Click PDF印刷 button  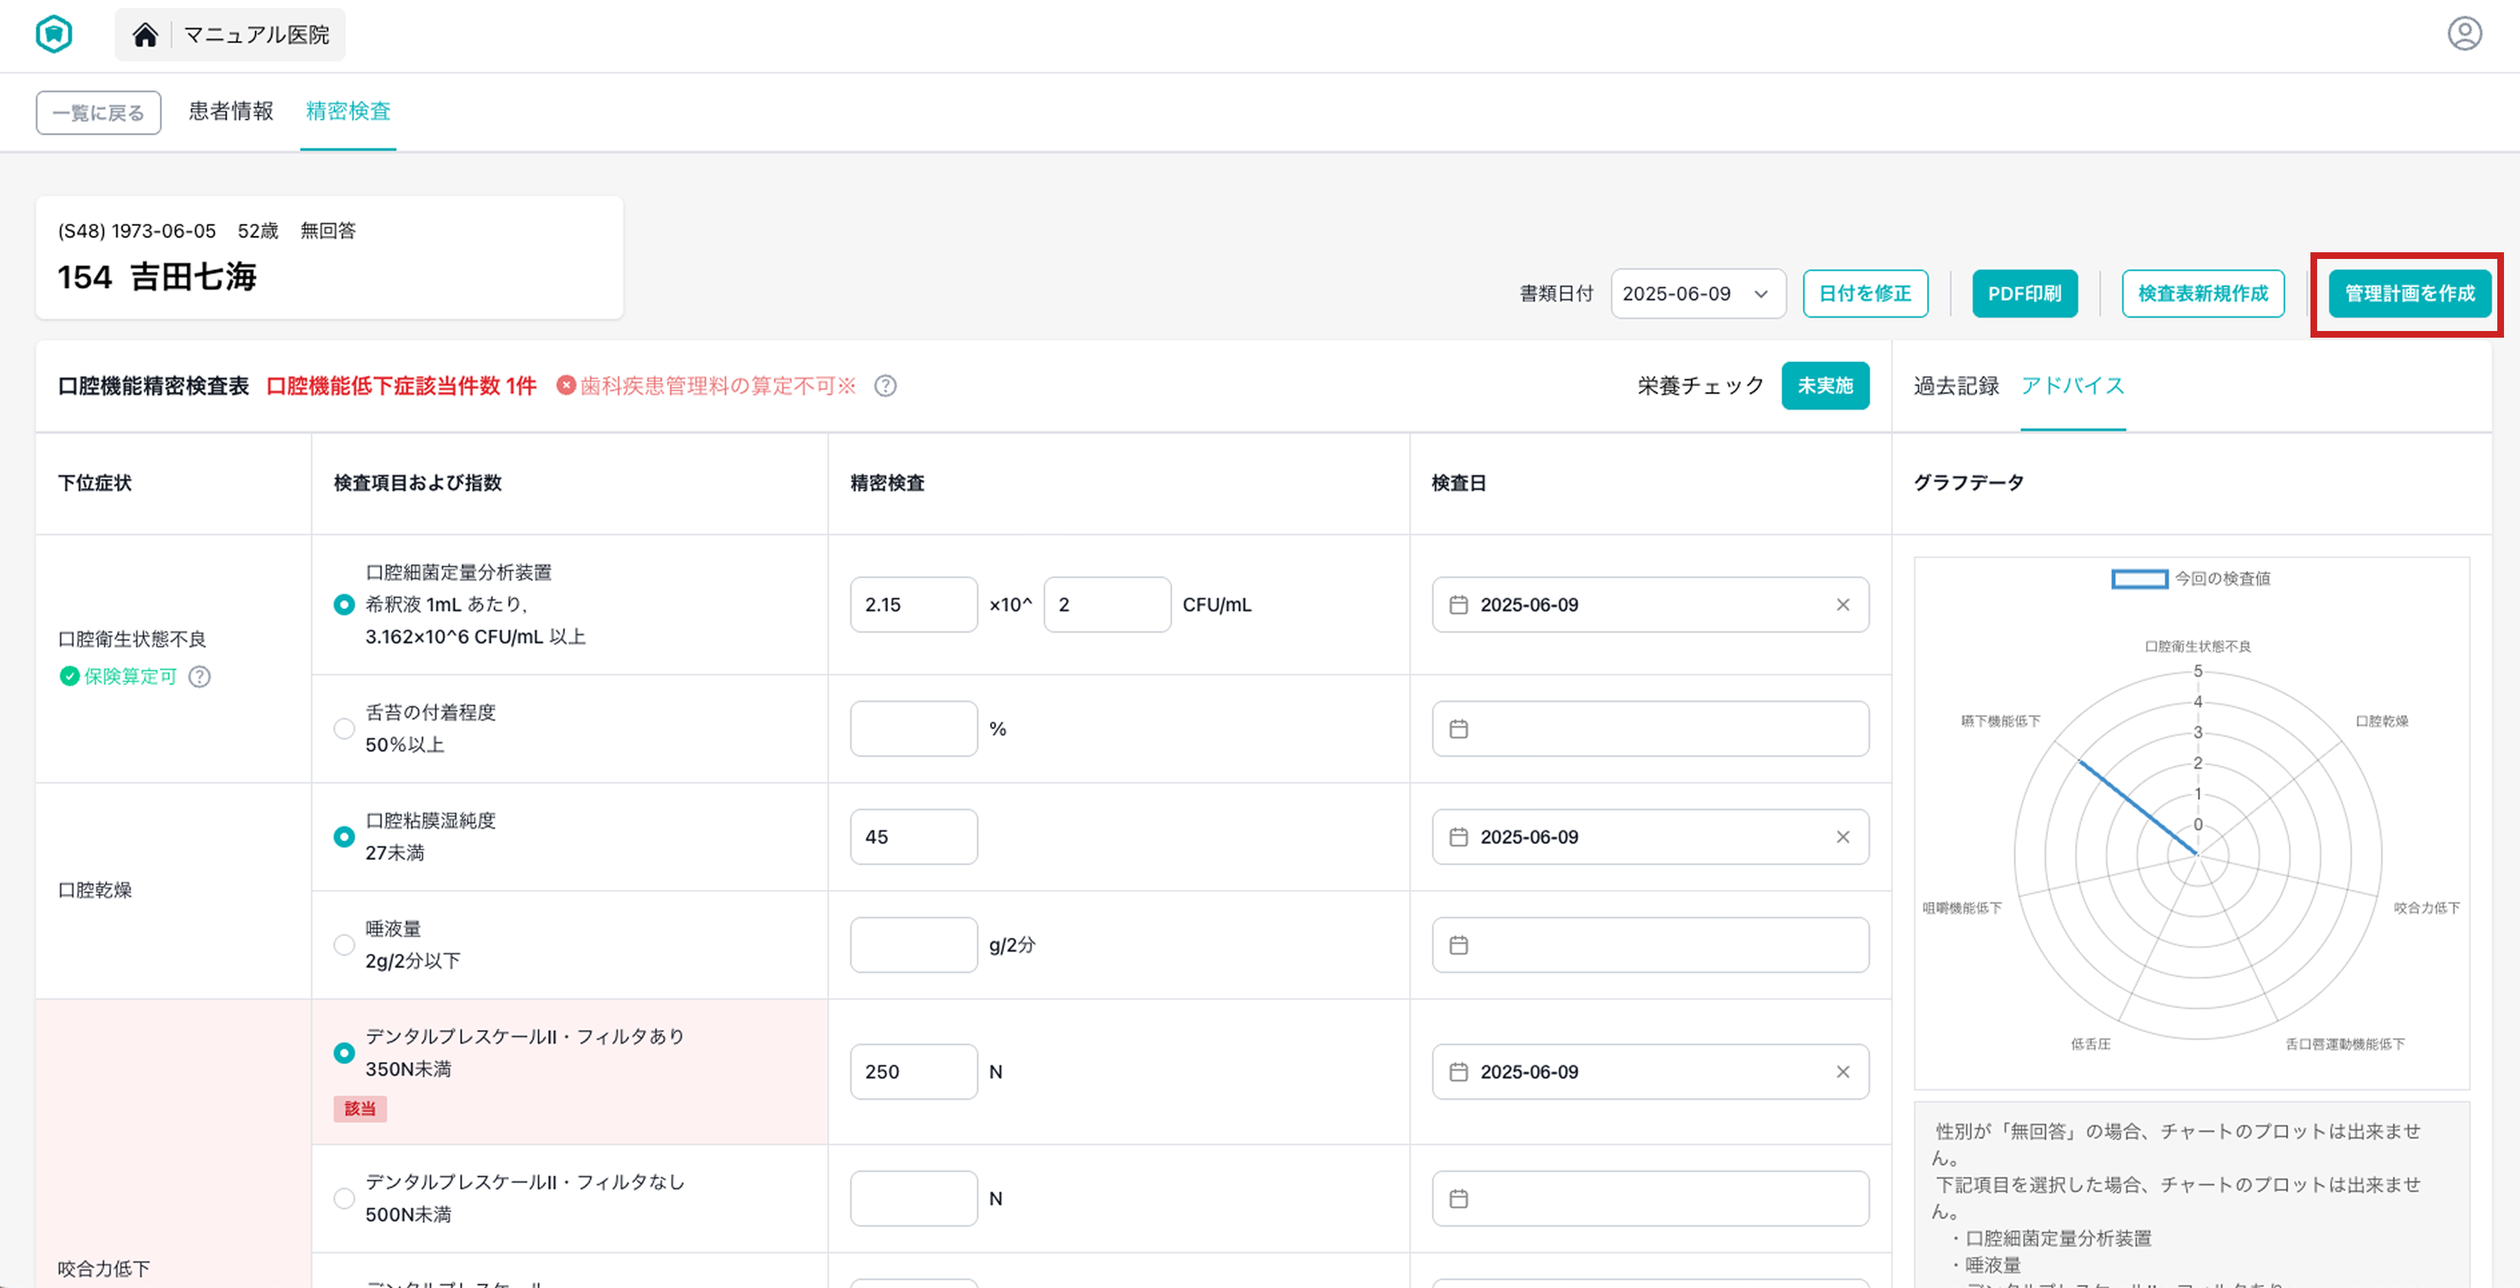click(x=2025, y=294)
